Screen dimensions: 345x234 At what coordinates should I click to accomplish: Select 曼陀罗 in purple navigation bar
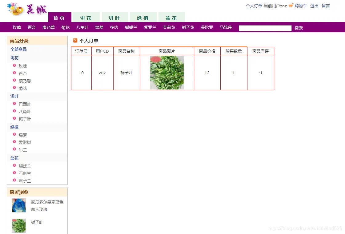tap(207, 27)
